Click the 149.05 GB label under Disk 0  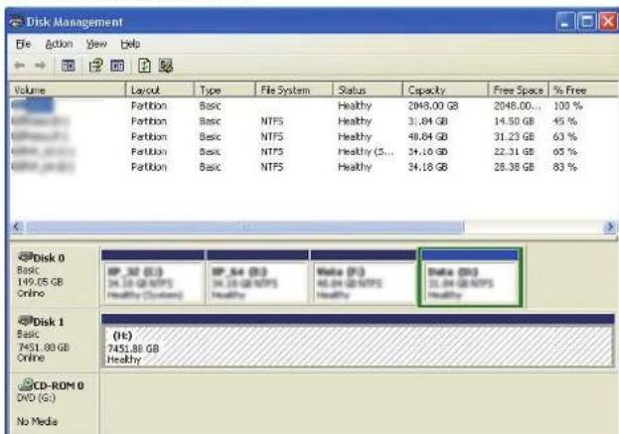tap(40, 282)
